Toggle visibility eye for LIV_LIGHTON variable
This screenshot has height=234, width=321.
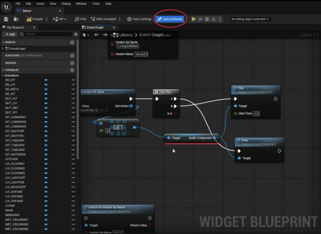[73, 182]
